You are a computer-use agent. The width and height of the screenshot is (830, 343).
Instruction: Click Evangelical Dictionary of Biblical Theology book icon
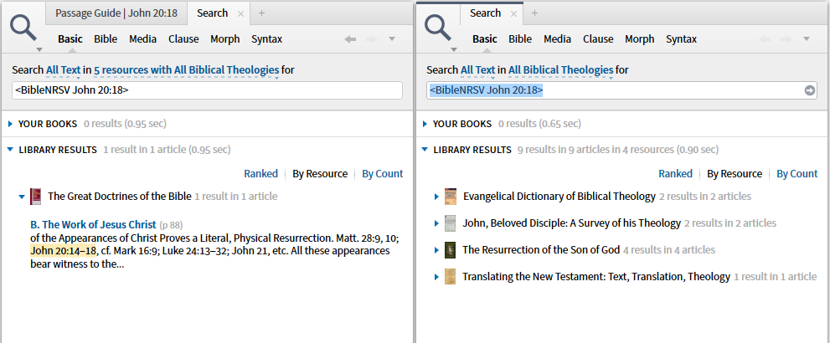pyautogui.click(x=451, y=197)
